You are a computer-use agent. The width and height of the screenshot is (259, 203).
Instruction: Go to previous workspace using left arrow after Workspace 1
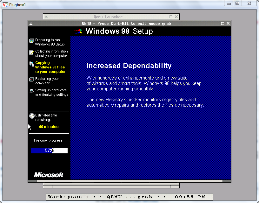tap(95, 197)
